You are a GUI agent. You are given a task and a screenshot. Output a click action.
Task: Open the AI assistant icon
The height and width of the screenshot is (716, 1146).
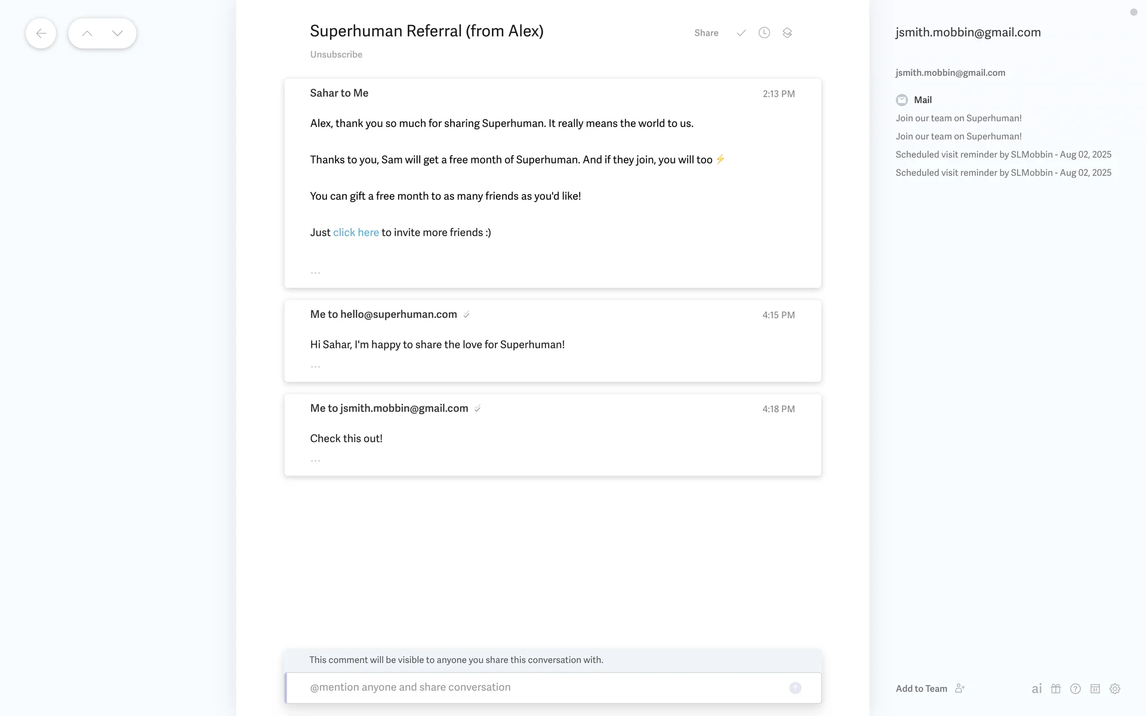click(1037, 689)
